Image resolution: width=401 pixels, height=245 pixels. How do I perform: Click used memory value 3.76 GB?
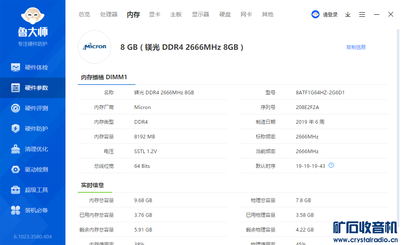(143, 215)
